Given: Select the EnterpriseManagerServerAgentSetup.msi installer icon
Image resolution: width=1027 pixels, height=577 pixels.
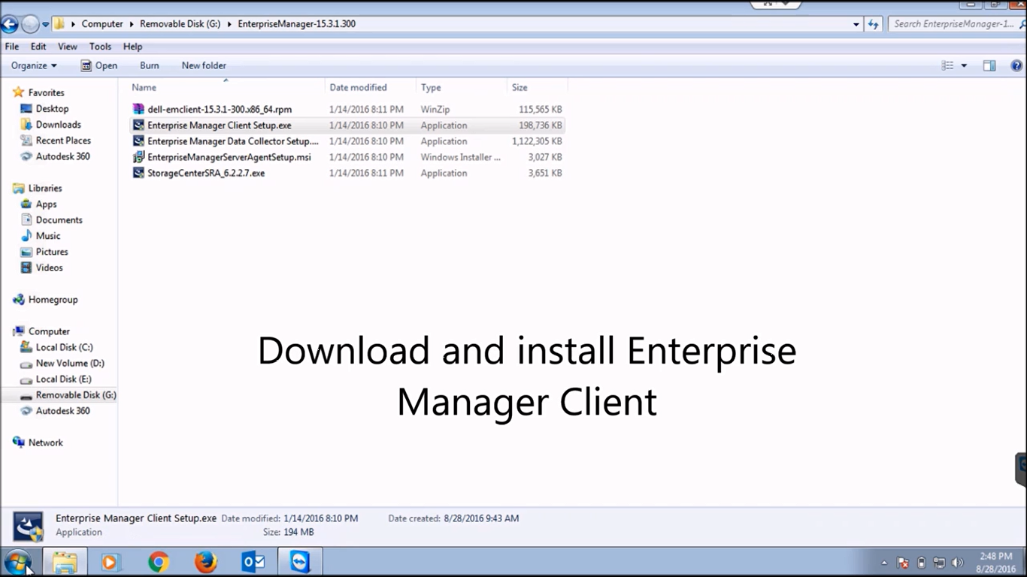Looking at the screenshot, I should 138,157.
